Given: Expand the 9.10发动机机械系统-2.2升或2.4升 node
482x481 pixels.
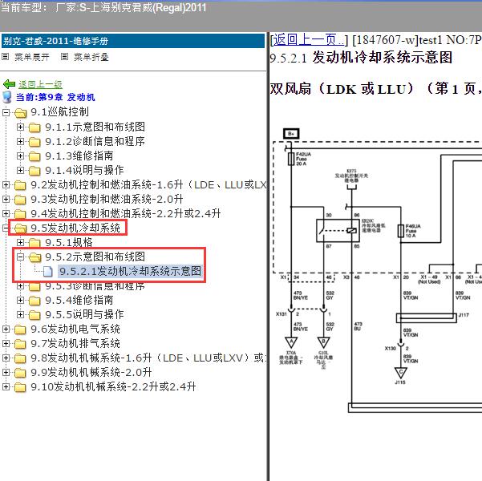Looking at the screenshot, I should pos(6,386).
